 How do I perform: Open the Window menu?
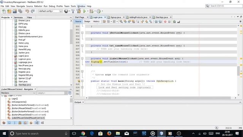click(x=81, y=6)
